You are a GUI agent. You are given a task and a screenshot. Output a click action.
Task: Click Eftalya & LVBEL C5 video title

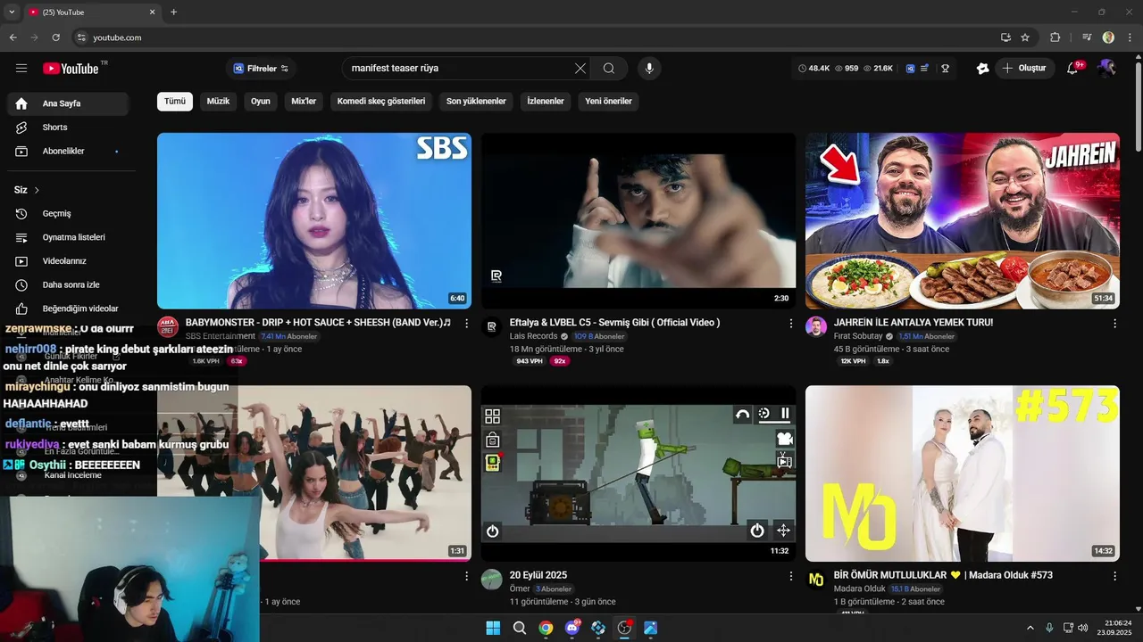coord(614,323)
